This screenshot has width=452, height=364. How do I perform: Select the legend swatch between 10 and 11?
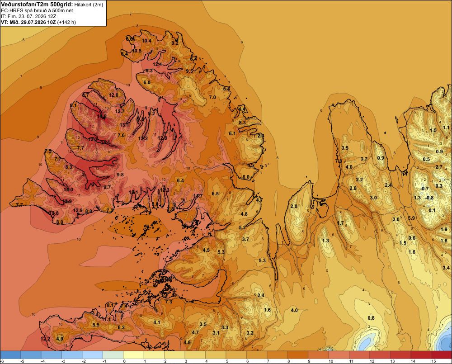(x=339, y=355)
